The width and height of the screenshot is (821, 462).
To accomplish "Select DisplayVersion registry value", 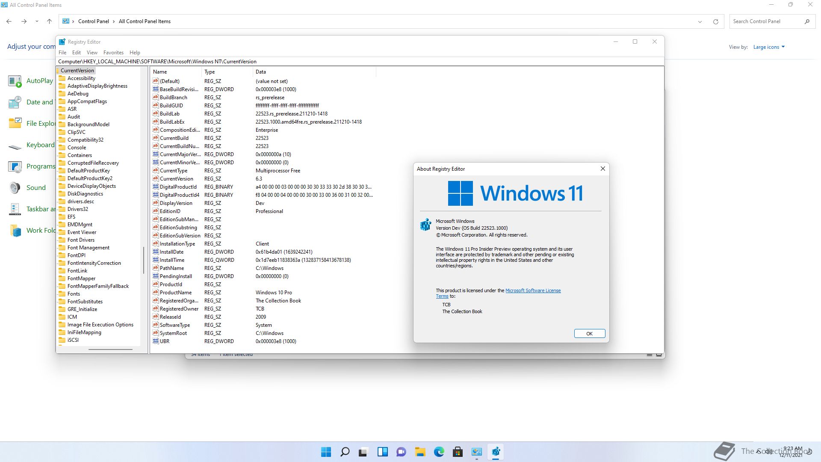I will point(176,203).
